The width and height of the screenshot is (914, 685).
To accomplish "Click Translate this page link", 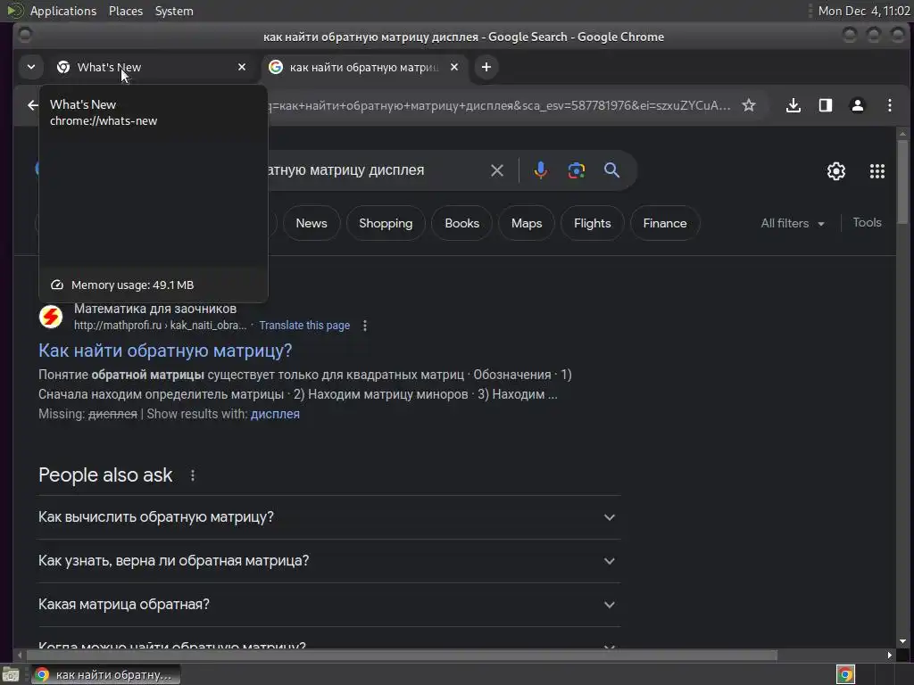I will pyautogui.click(x=304, y=326).
